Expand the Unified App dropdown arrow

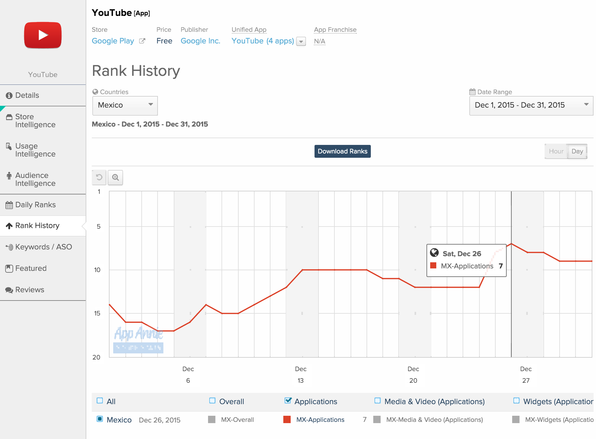301,41
